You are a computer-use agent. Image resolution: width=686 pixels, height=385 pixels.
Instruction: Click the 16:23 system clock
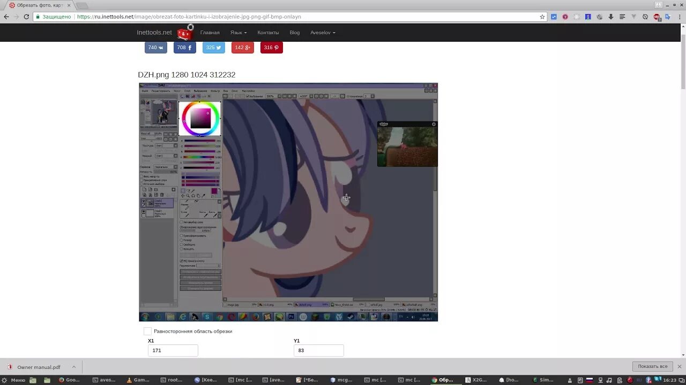tap(670, 380)
